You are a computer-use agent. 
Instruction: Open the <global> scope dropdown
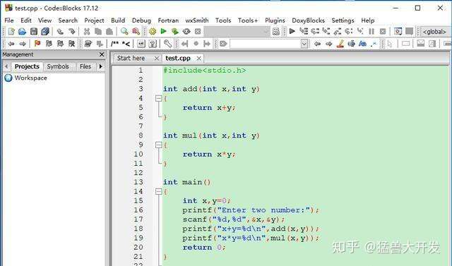[436, 32]
